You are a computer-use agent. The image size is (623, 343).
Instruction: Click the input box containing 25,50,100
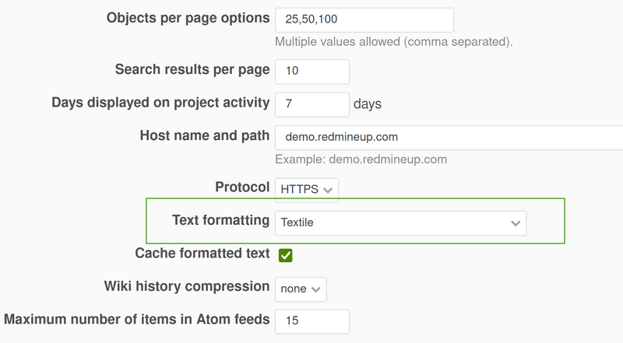point(364,19)
